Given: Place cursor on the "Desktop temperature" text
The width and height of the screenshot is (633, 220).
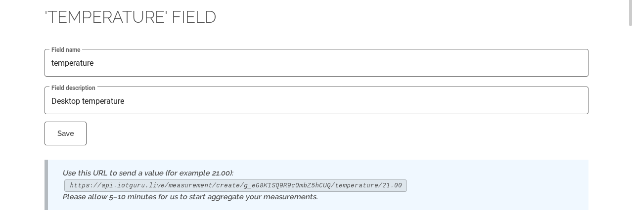Looking at the screenshot, I should (88, 101).
